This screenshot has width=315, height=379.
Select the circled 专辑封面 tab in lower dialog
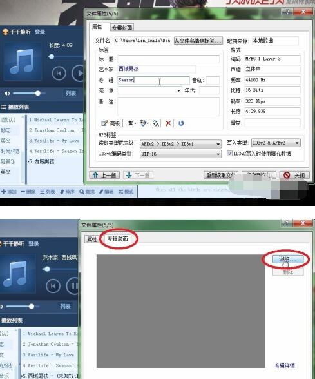[118, 238]
